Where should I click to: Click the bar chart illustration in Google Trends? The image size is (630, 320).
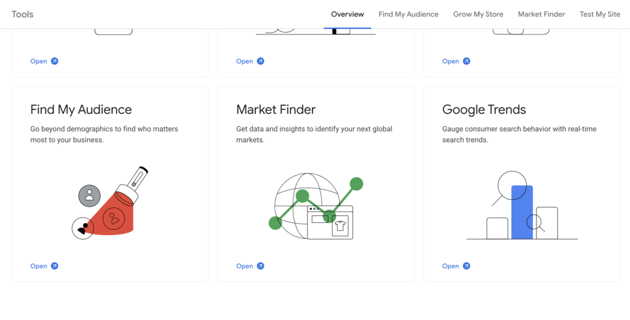pyautogui.click(x=522, y=206)
